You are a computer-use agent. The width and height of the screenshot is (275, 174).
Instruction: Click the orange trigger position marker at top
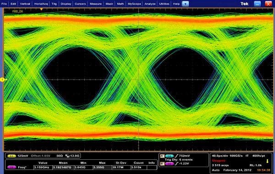41,9
